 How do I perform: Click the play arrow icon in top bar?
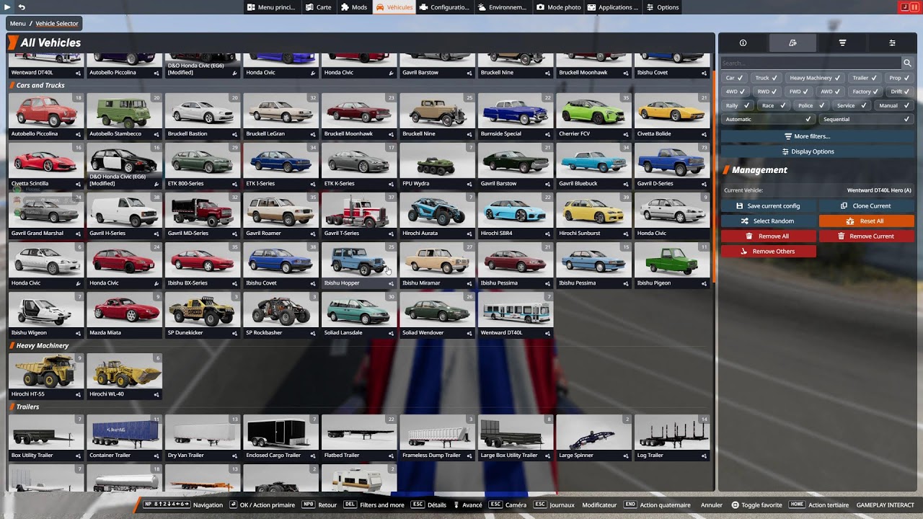tap(7, 7)
